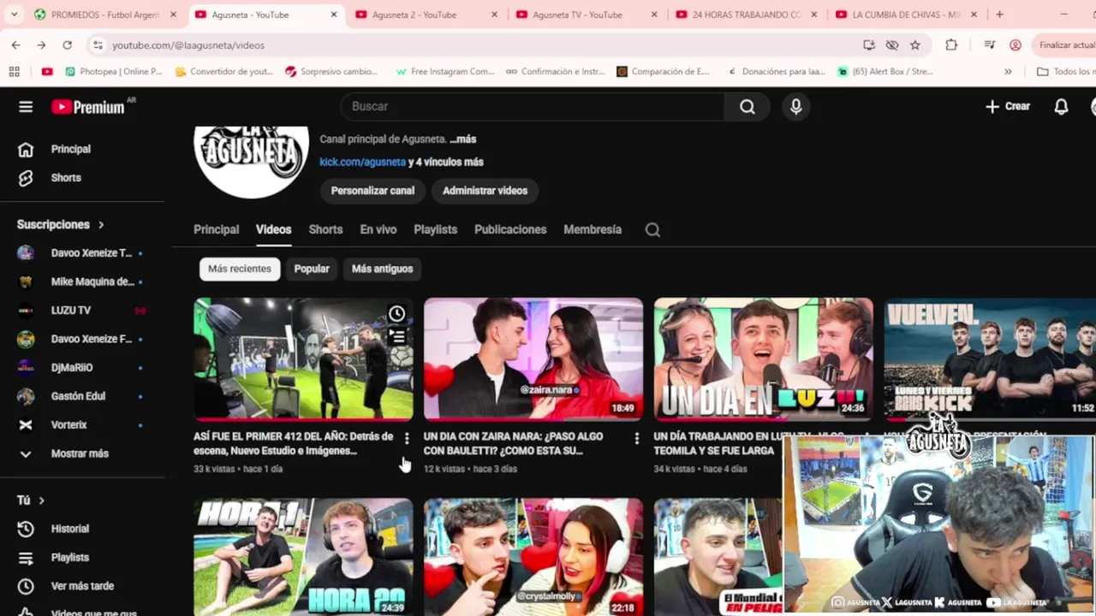Select Popular filter chip
The height and width of the screenshot is (616, 1096).
click(312, 269)
